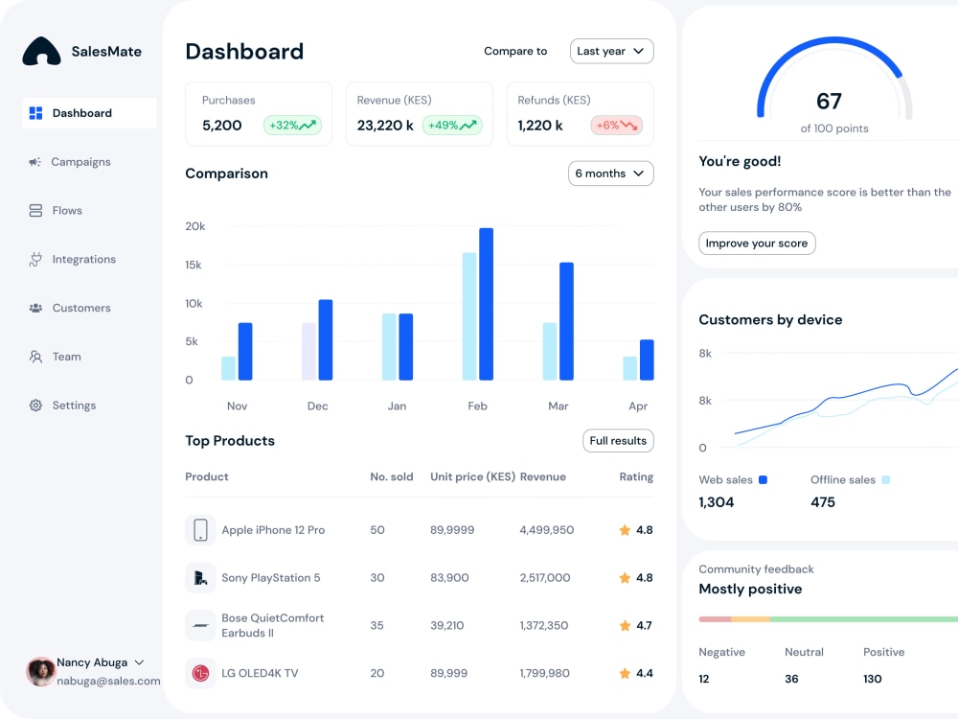This screenshot has width=958, height=719.
Task: Click the star icon beside the 4.7 rating
Action: 625,625
